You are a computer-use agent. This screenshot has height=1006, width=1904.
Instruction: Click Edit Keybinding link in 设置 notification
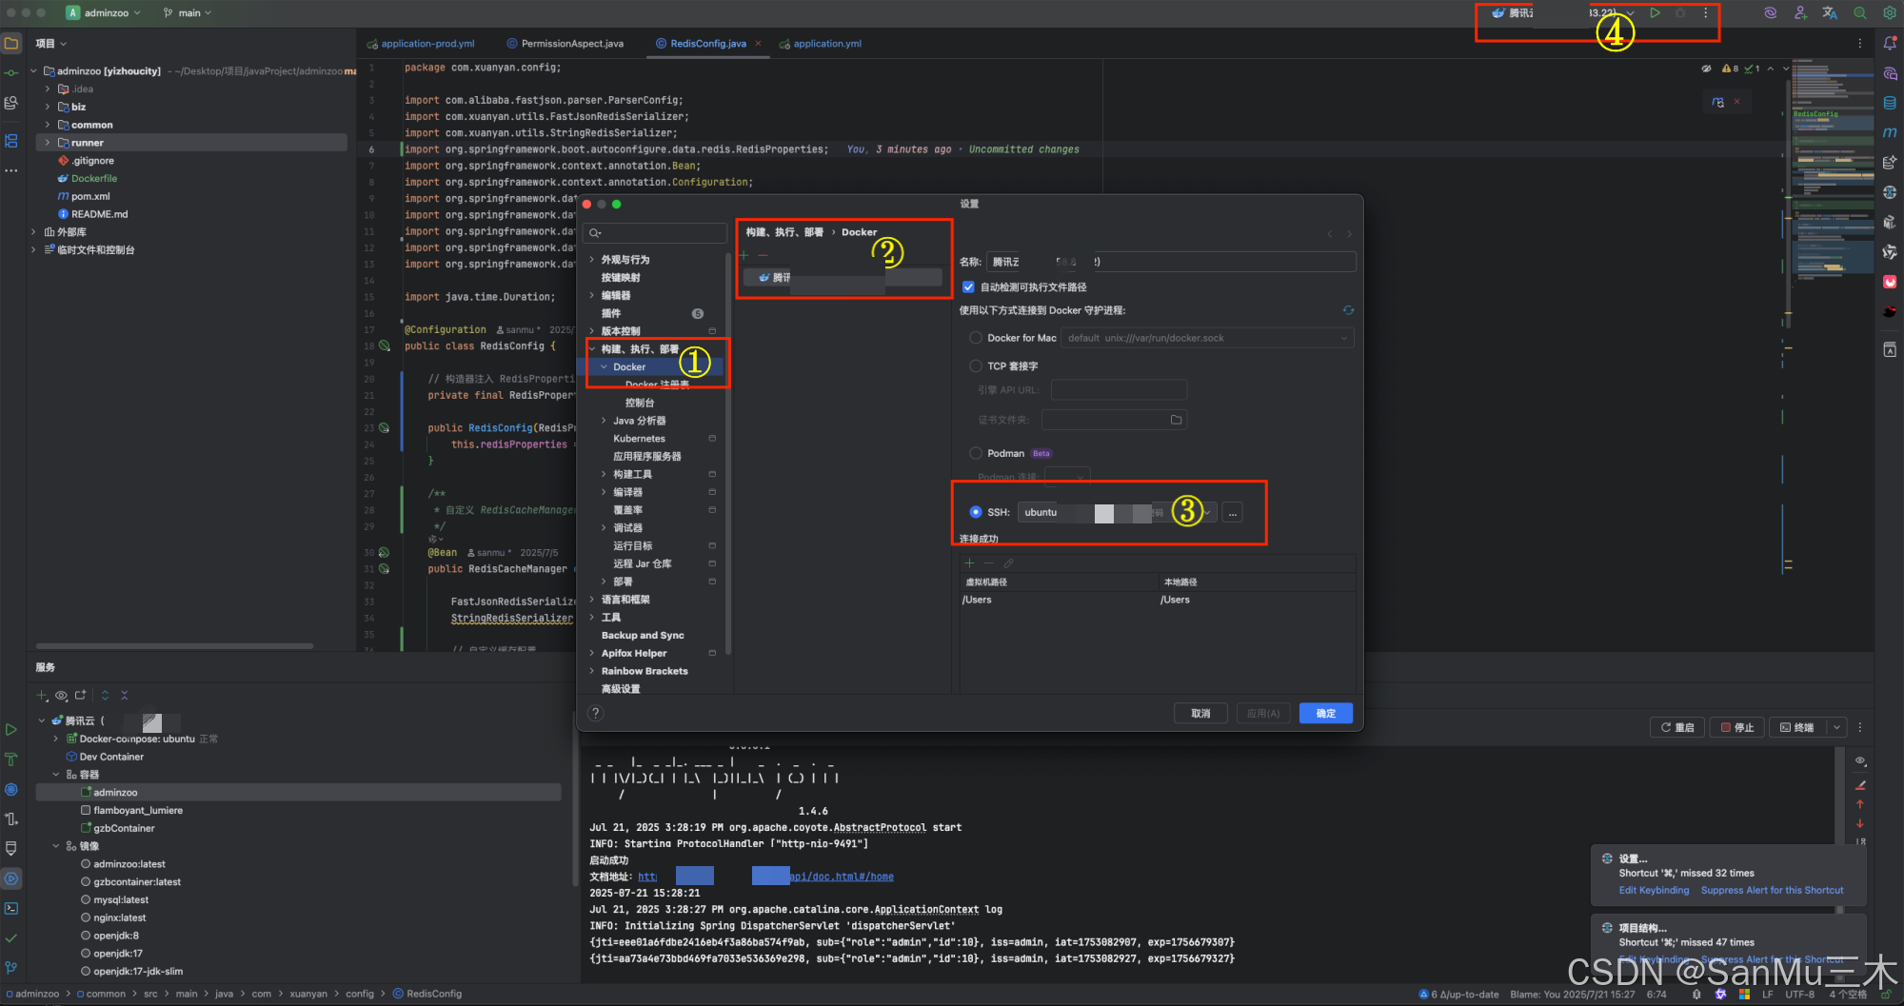pyautogui.click(x=1654, y=891)
